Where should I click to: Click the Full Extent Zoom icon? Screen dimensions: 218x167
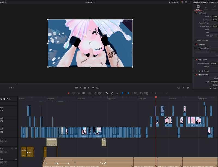(136, 93)
